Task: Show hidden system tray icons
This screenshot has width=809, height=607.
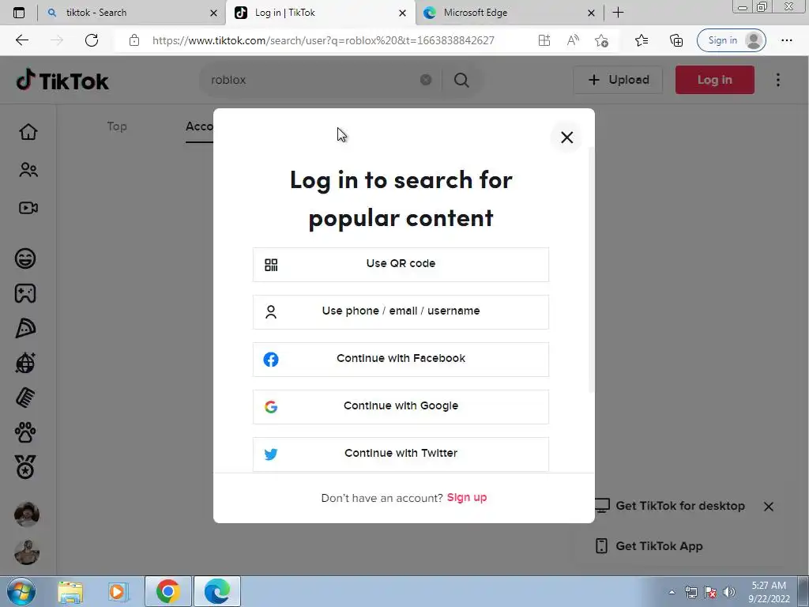Action: pos(672,592)
